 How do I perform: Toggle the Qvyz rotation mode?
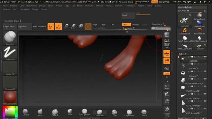tap(167, 74)
